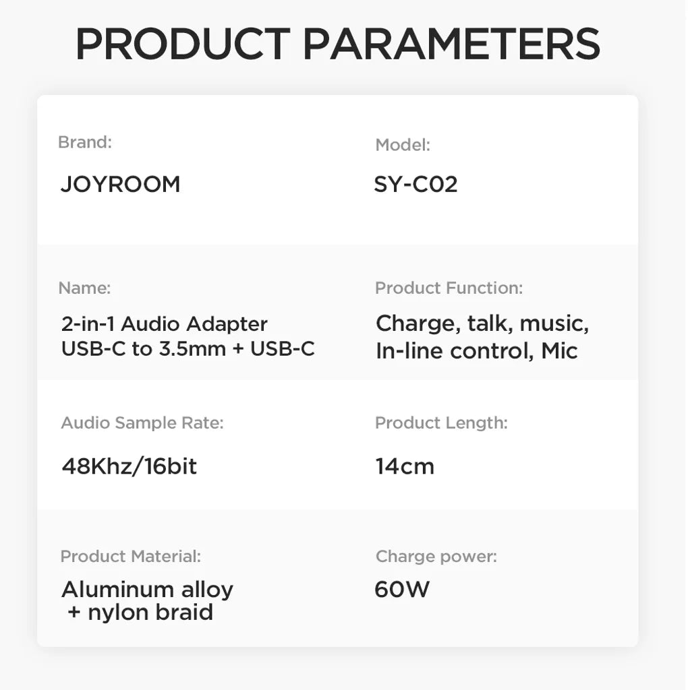Click the Aluminum alloy text

pyautogui.click(x=147, y=590)
